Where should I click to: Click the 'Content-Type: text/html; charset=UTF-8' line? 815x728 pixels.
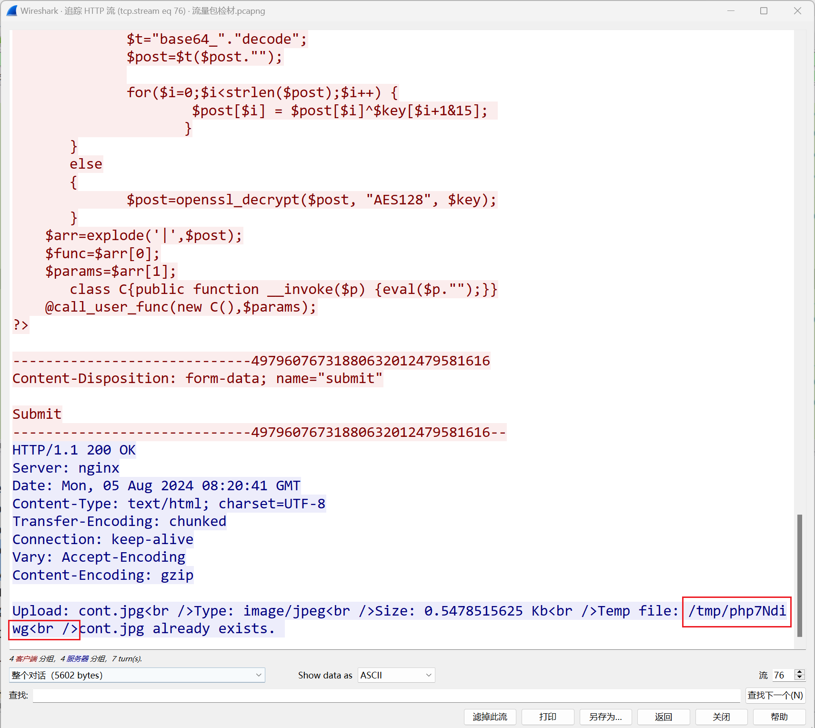click(169, 504)
